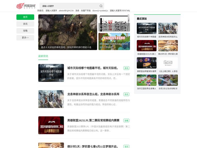The height and width of the screenshot is (148, 197).
Task: Click hot search word if(now()=sysdate(),s
Action: coord(100,11)
